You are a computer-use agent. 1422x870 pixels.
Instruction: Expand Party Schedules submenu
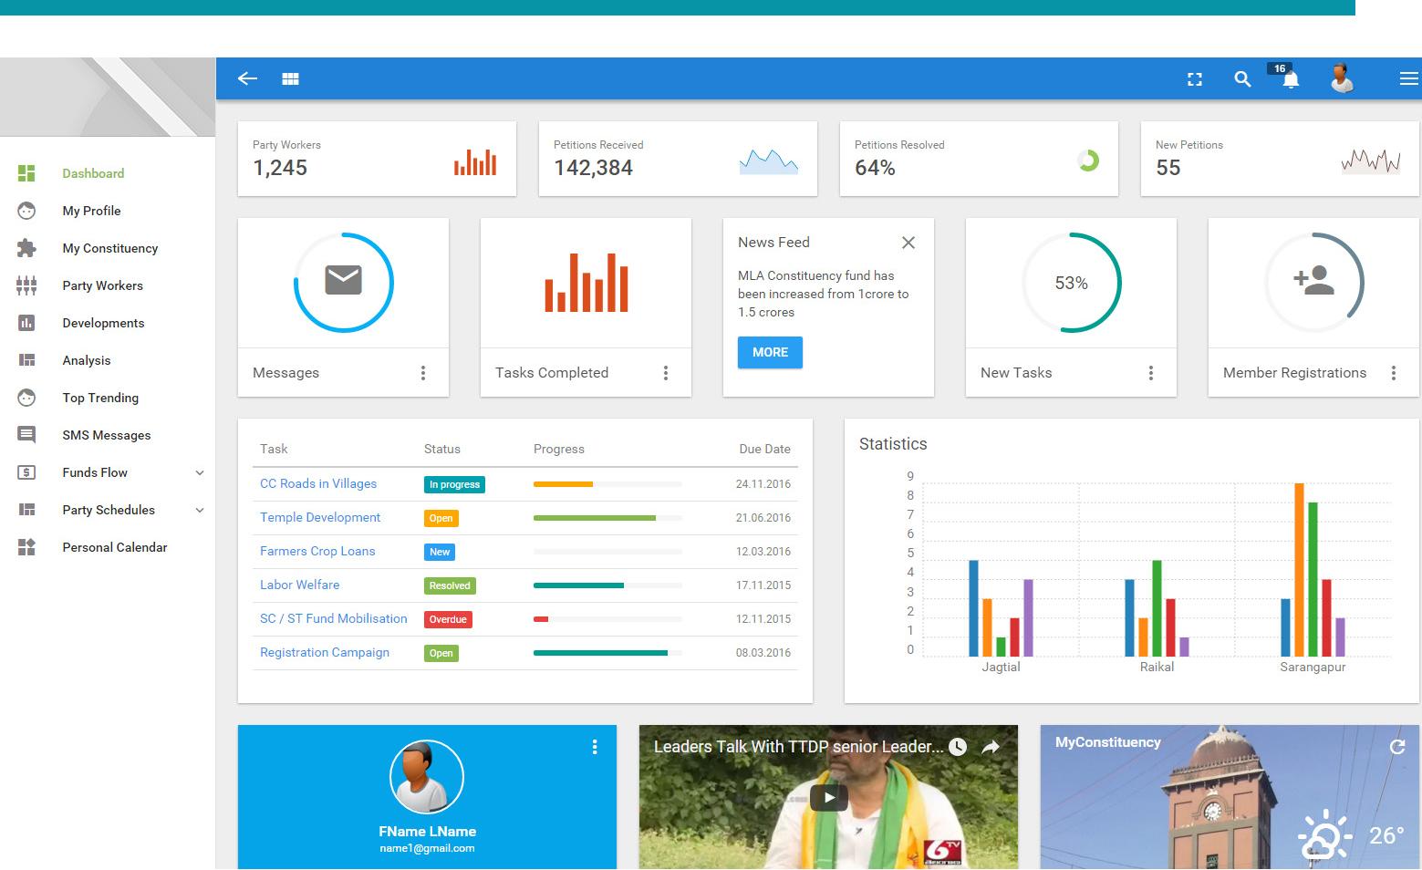pyautogui.click(x=200, y=510)
